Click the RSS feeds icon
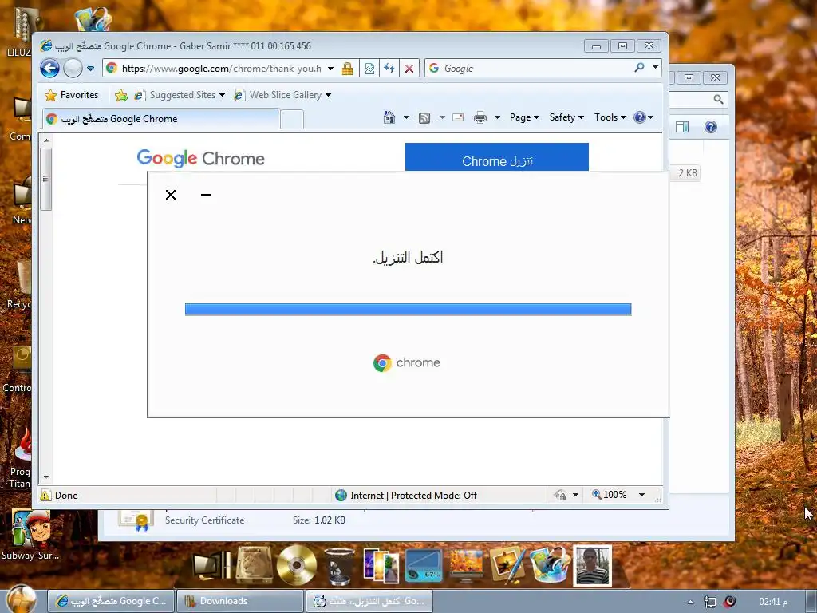Image resolution: width=817 pixels, height=613 pixels. click(424, 118)
